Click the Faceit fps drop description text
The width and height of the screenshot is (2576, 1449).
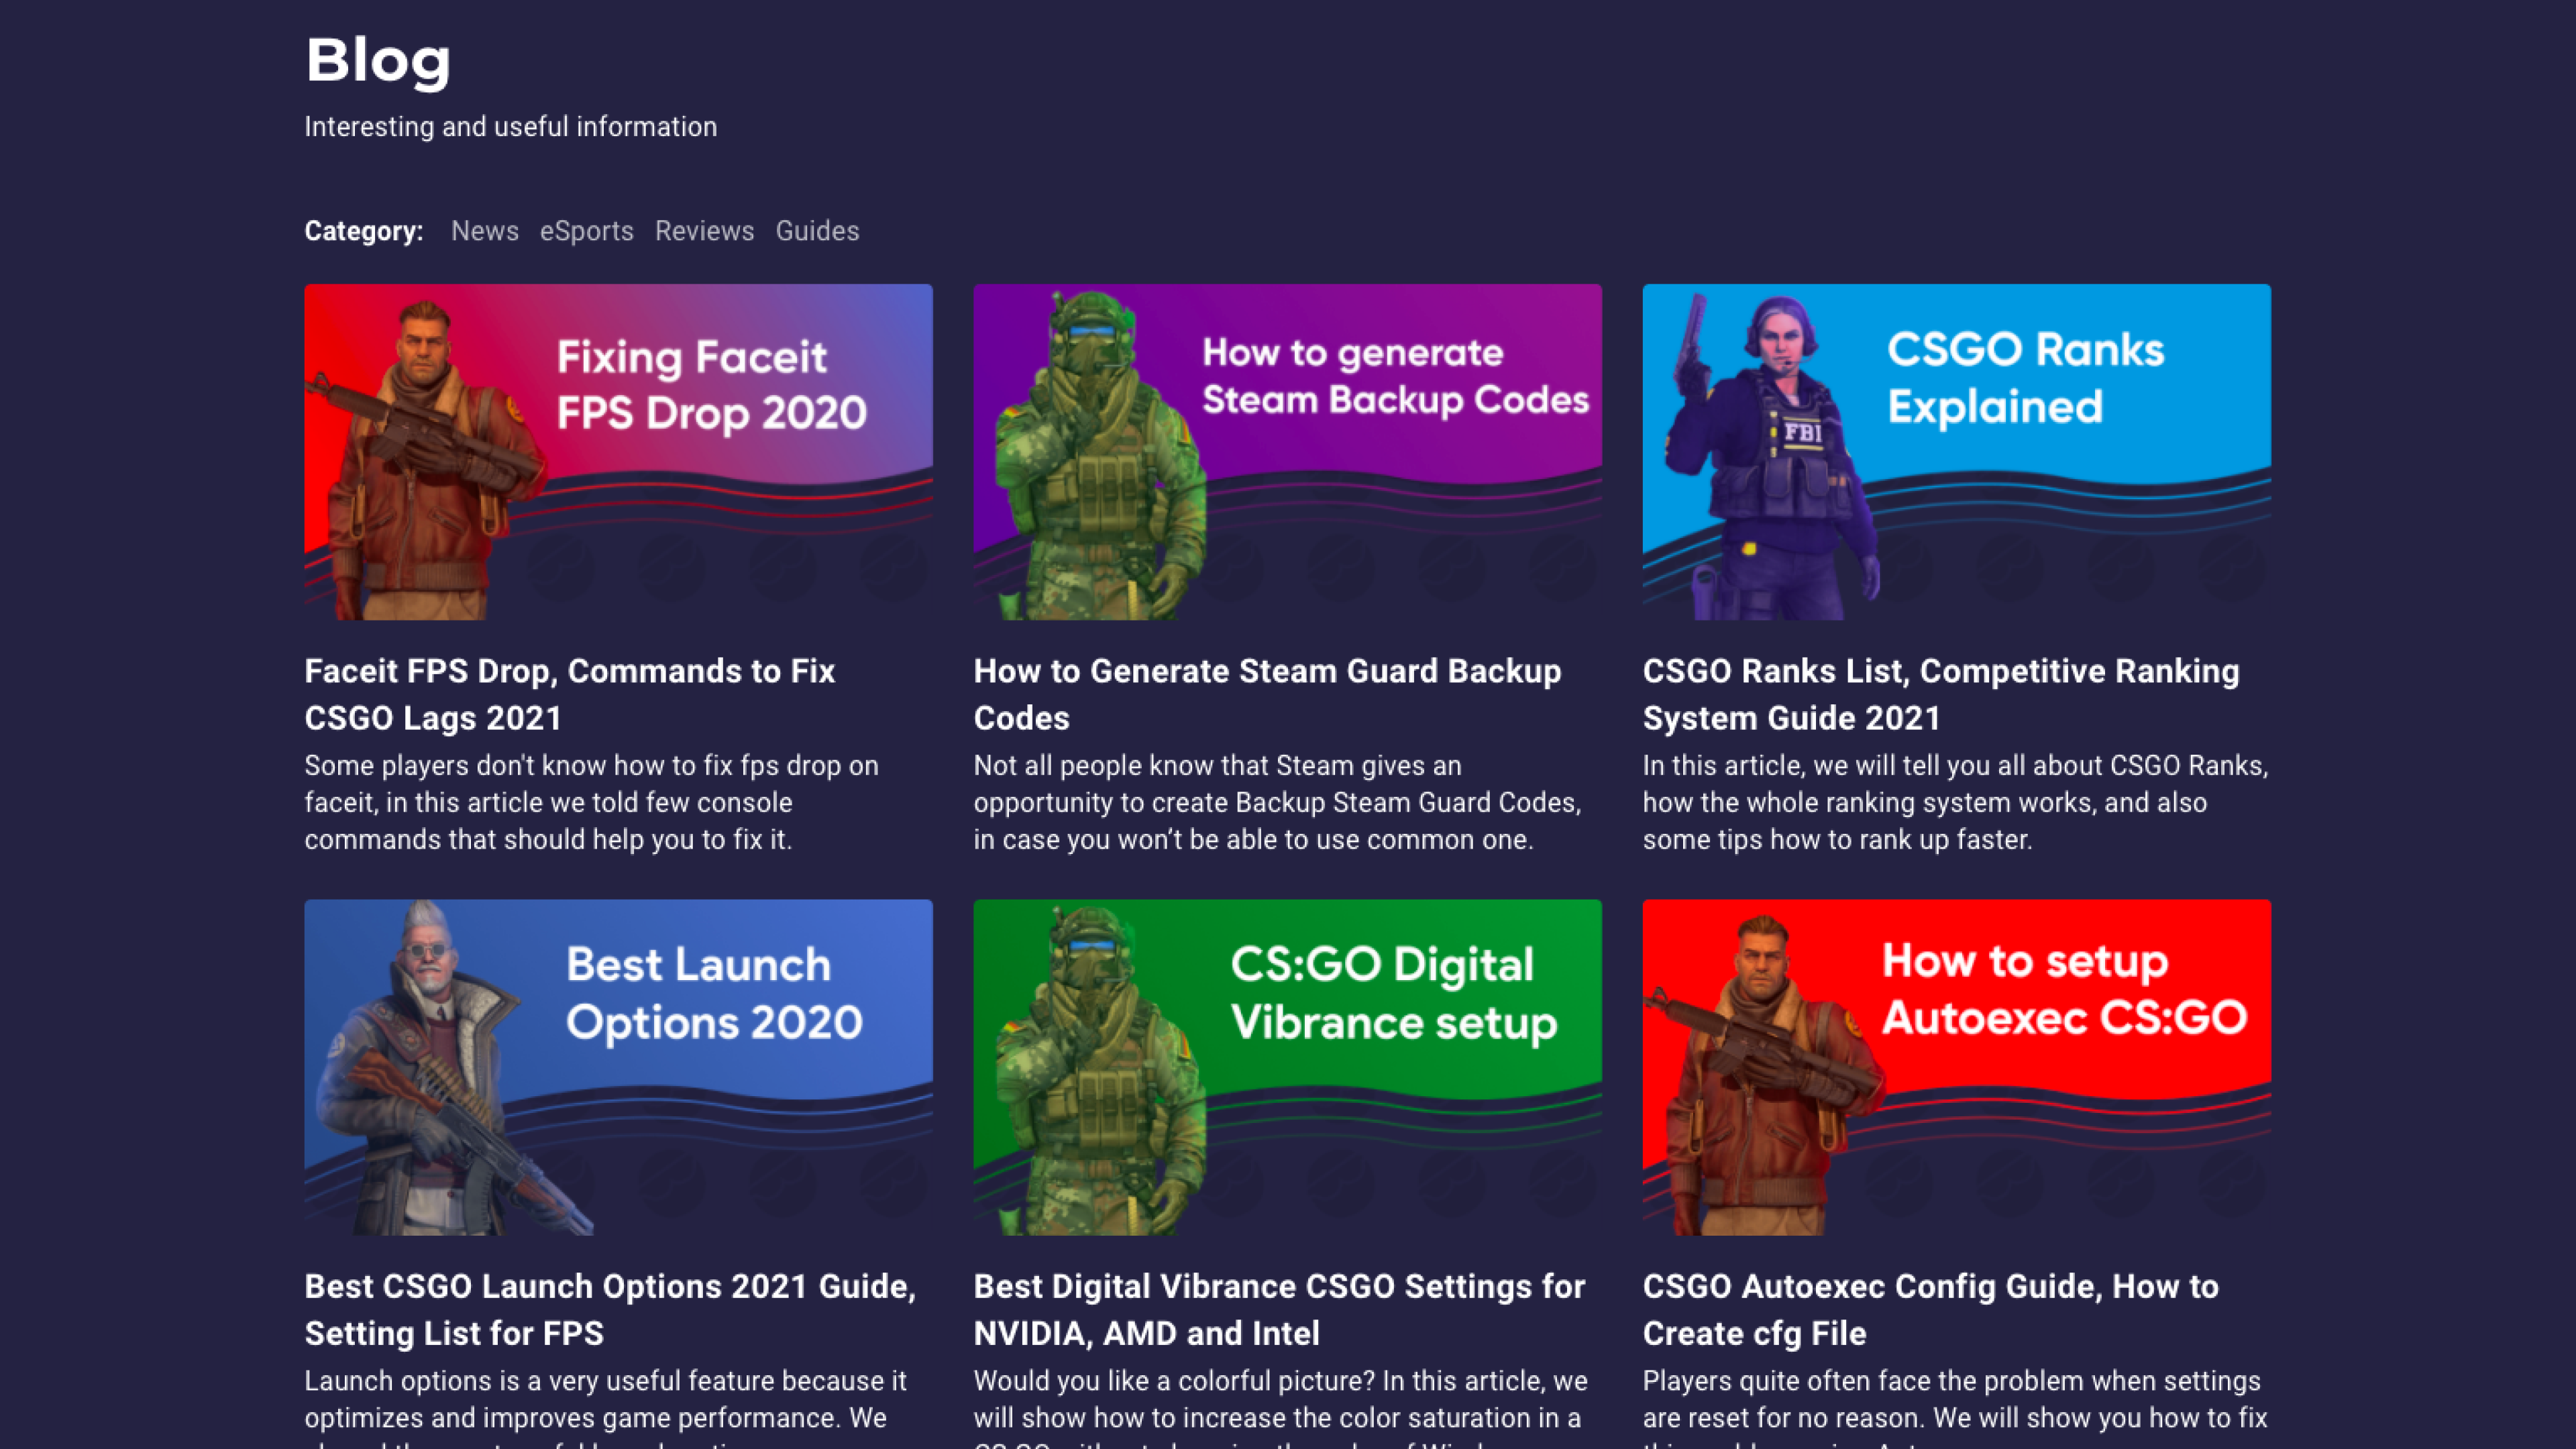coord(591,802)
